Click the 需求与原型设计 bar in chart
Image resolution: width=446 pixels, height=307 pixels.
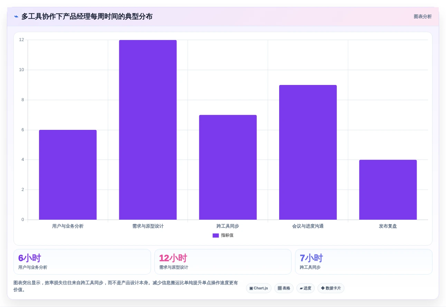[148, 130]
